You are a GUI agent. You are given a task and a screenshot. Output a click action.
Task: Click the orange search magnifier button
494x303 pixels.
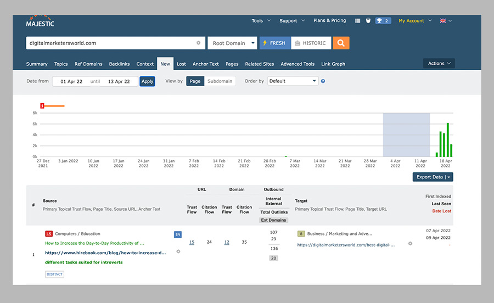click(341, 43)
